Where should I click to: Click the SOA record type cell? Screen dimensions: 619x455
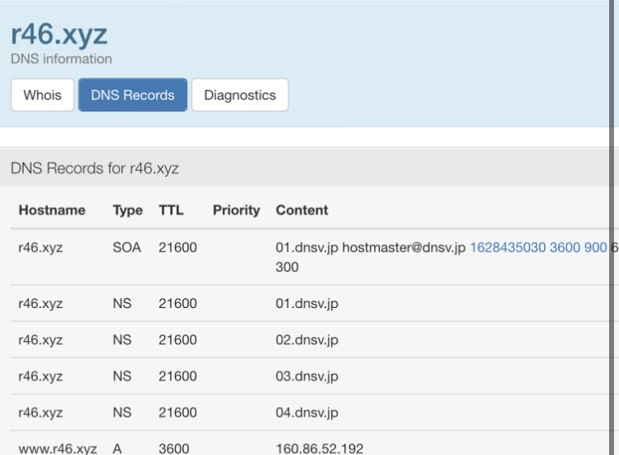point(125,248)
